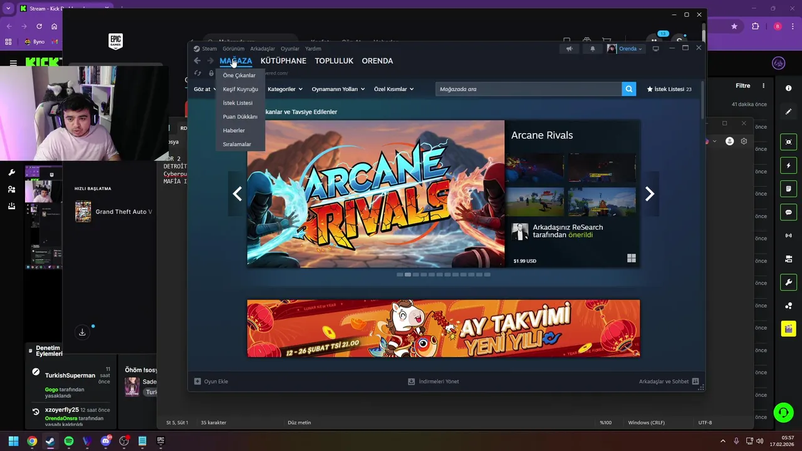Open Discord from the taskbar
The width and height of the screenshot is (802, 451).
[x=106, y=441]
